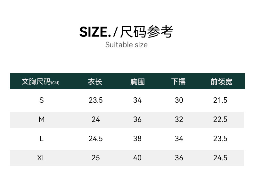Click the 衣长 value for size S

pyautogui.click(x=95, y=100)
